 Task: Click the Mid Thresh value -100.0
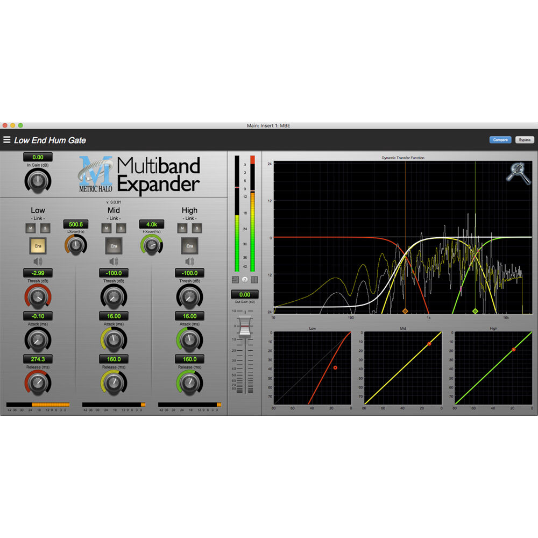pos(114,273)
